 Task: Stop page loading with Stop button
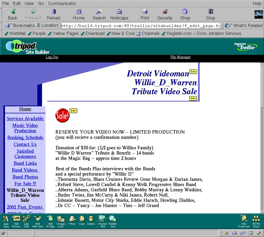[x=210, y=14]
